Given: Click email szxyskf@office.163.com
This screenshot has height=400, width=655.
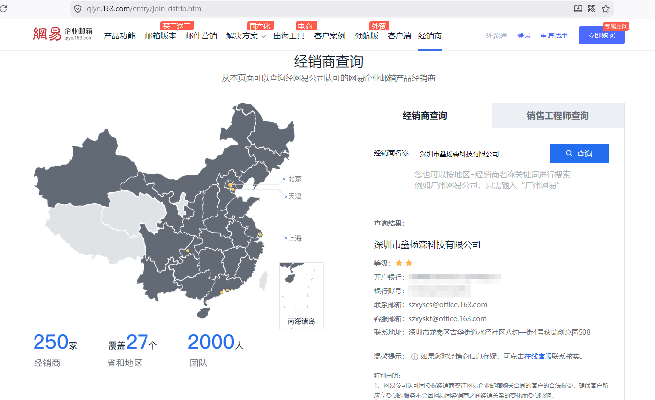Looking at the screenshot, I should [x=447, y=319].
